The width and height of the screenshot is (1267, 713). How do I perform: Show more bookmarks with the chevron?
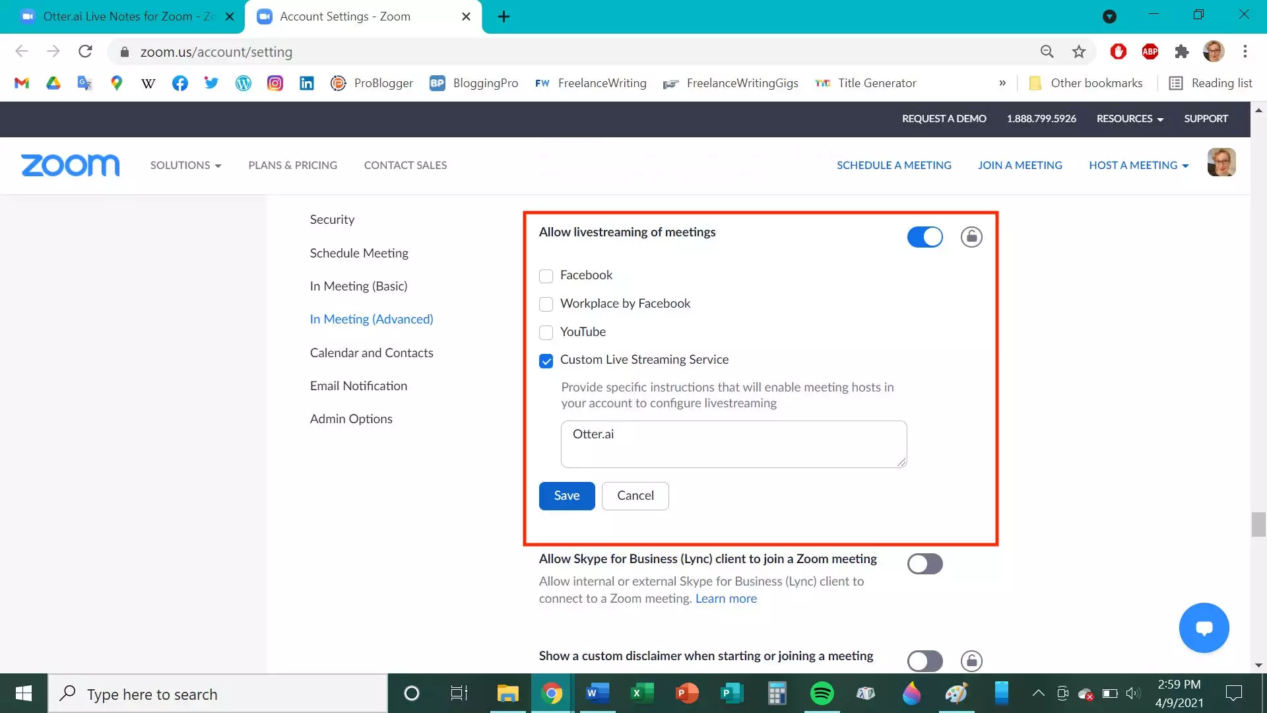pyautogui.click(x=1002, y=83)
